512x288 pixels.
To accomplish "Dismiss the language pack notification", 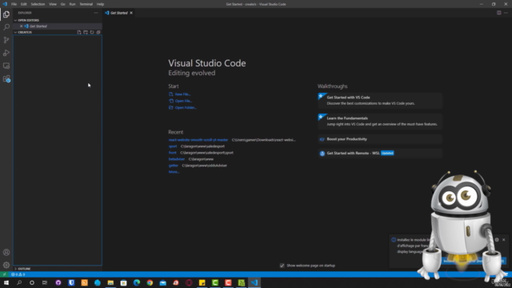I will (503, 240).
